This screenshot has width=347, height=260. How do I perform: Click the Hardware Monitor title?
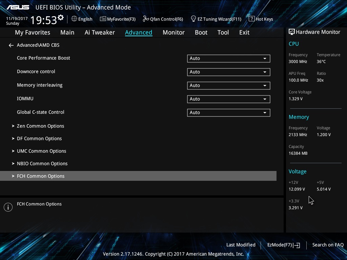pos(318,32)
